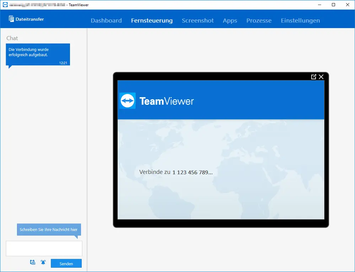
Task: Click the TeamViewer logo in remote screen
Action: tap(127, 101)
